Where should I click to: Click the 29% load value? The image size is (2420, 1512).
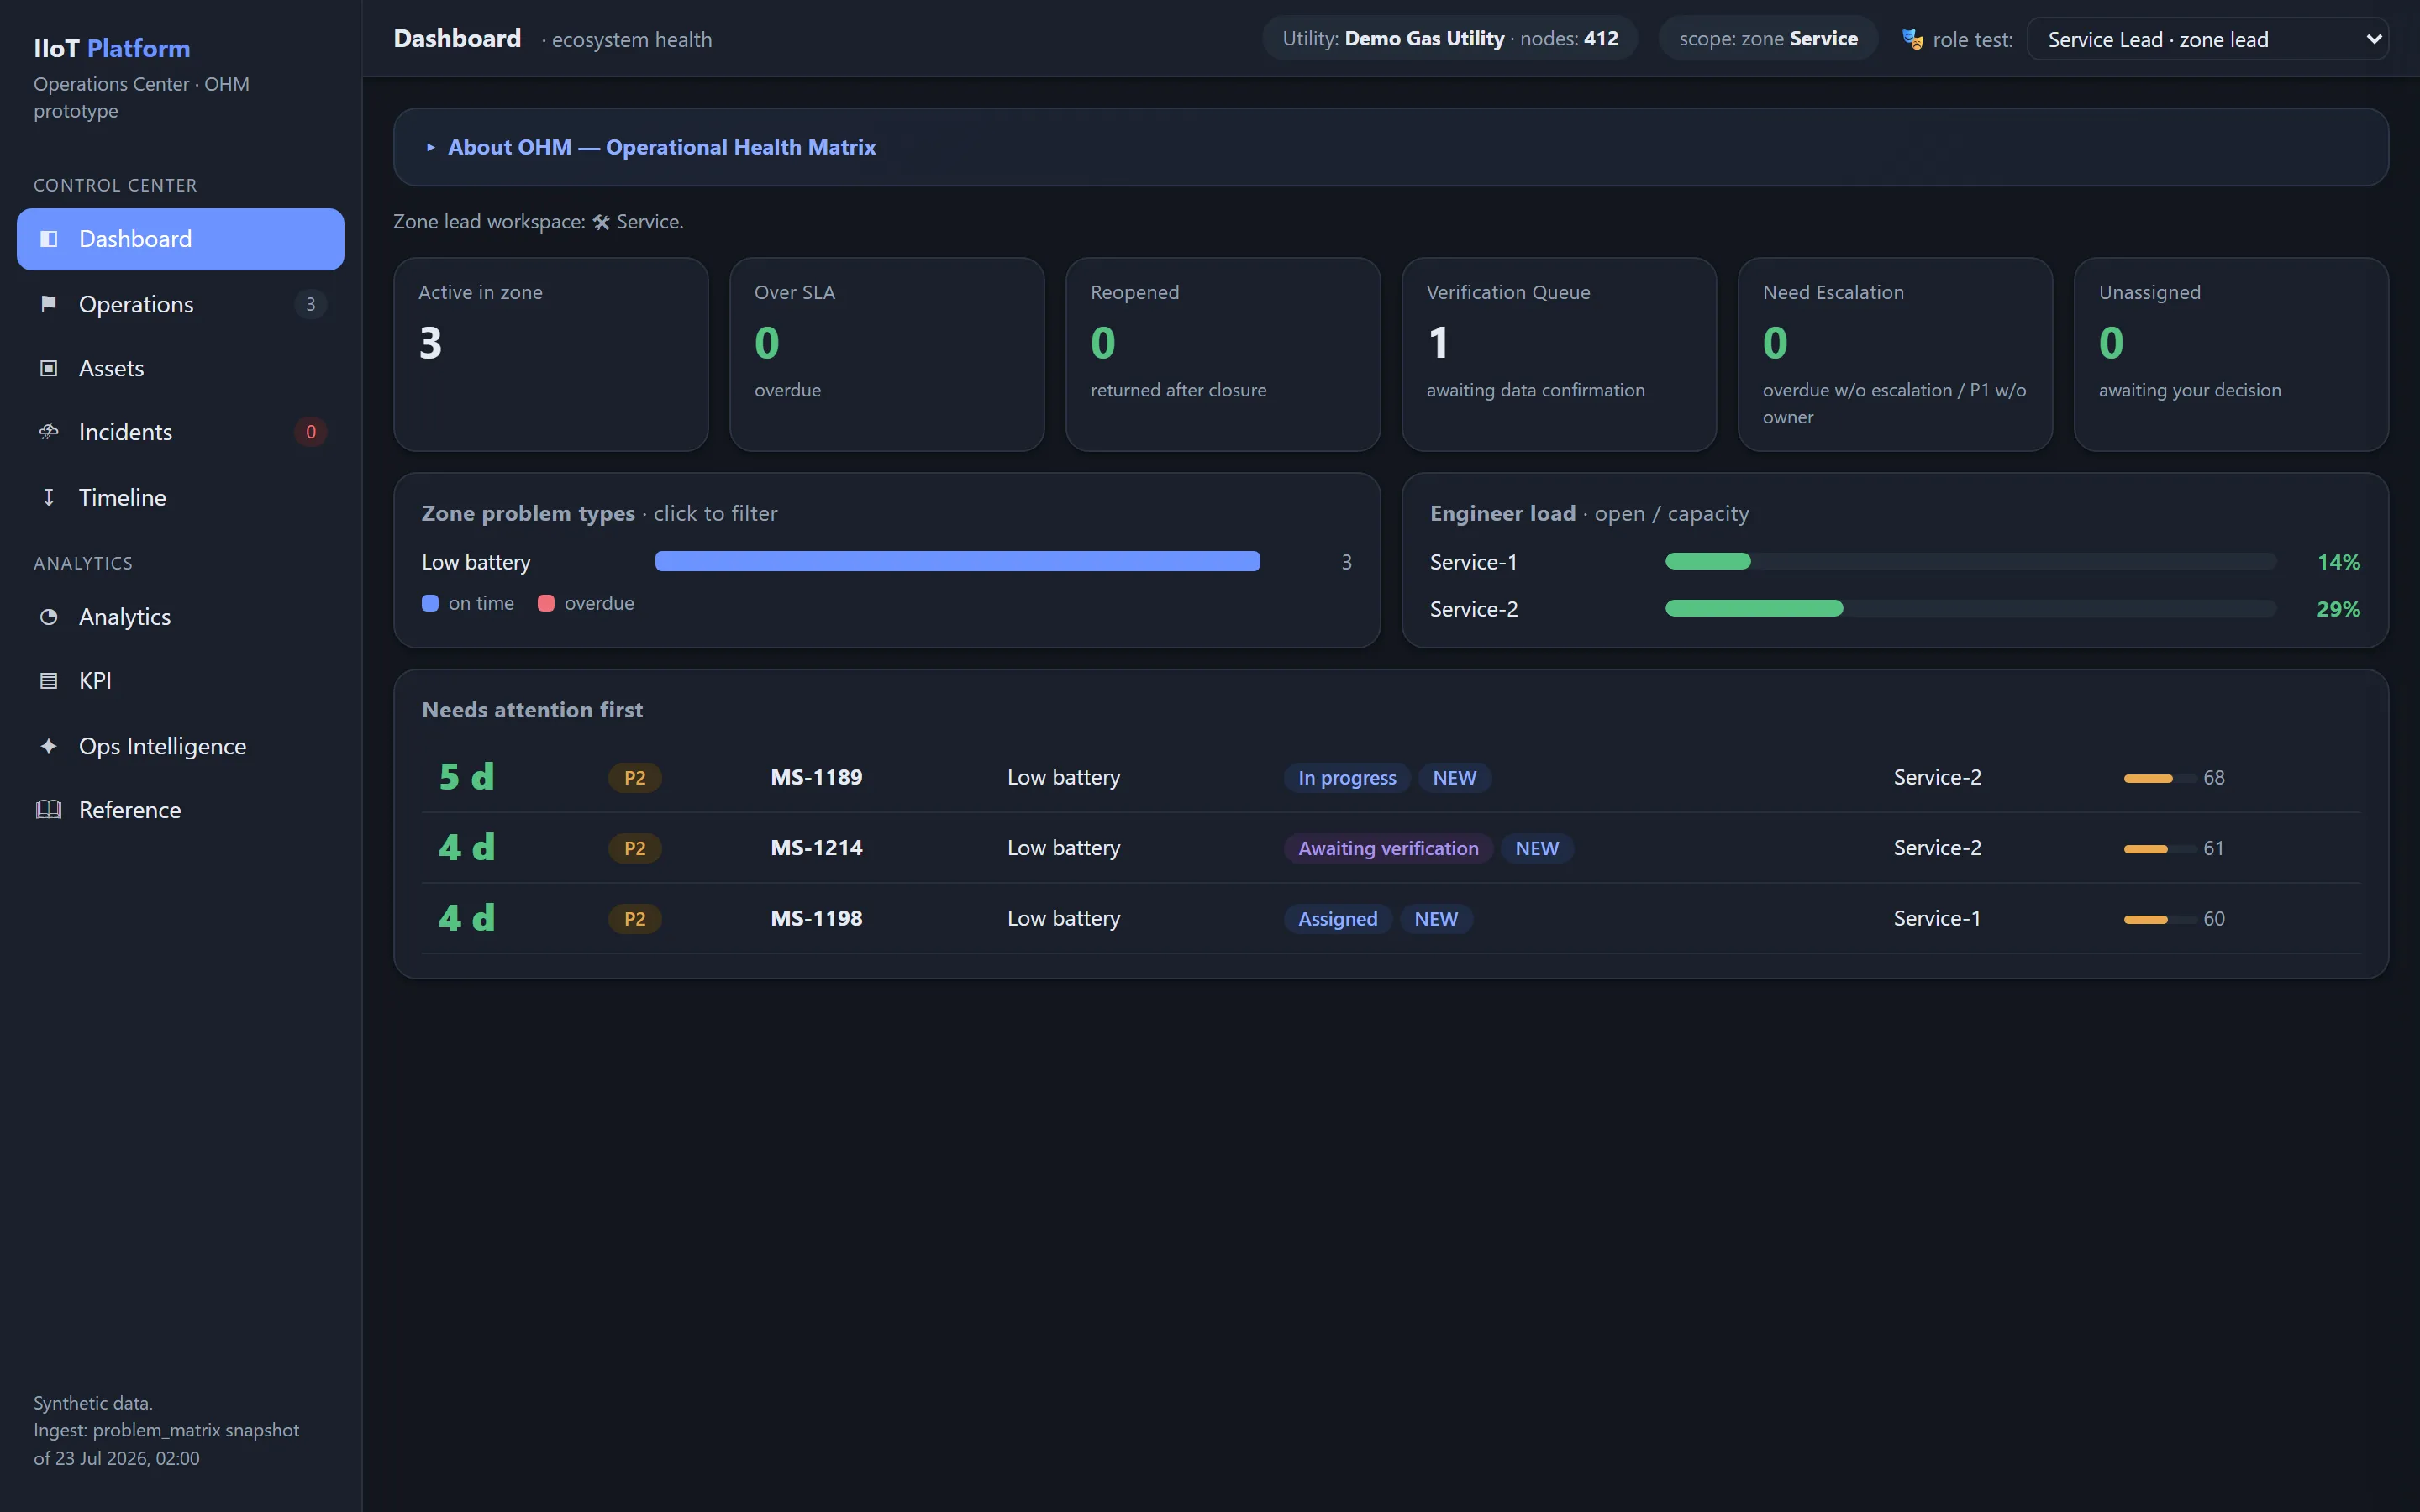click(x=2338, y=609)
